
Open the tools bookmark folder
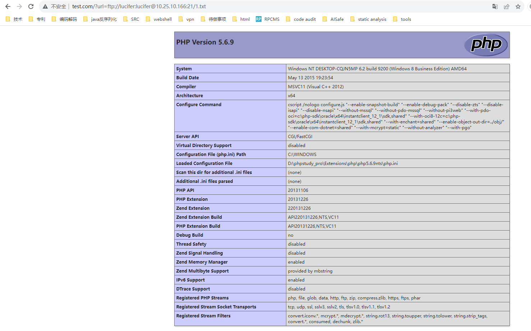click(402, 19)
